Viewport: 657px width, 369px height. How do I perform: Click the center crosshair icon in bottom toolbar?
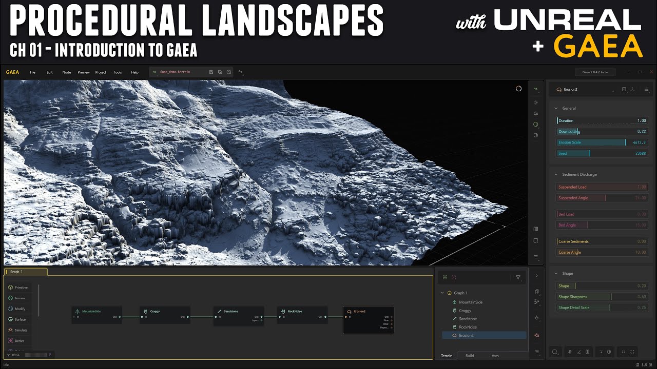pyautogui.click(x=624, y=352)
